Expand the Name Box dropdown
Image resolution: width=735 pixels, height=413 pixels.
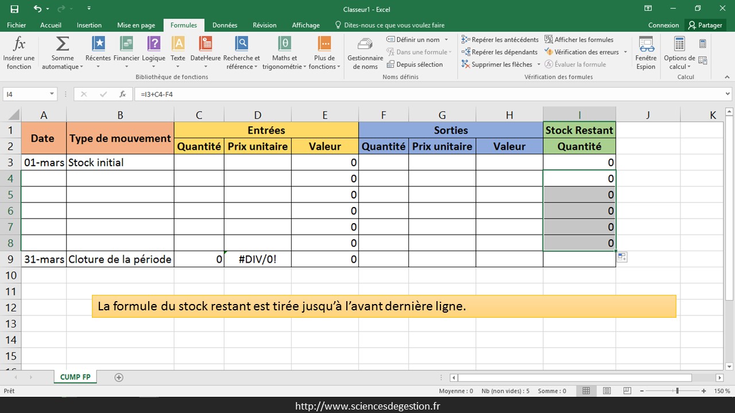pos(52,94)
